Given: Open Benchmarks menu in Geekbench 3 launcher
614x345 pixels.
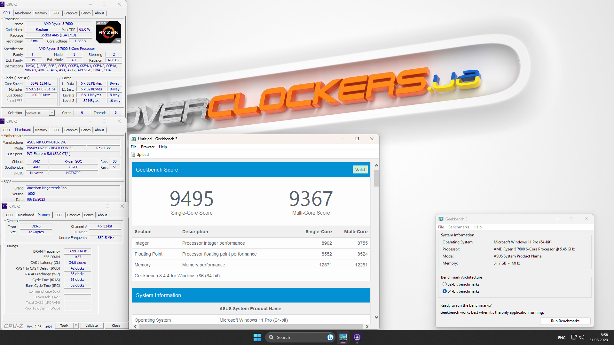Looking at the screenshot, I should click(x=459, y=227).
